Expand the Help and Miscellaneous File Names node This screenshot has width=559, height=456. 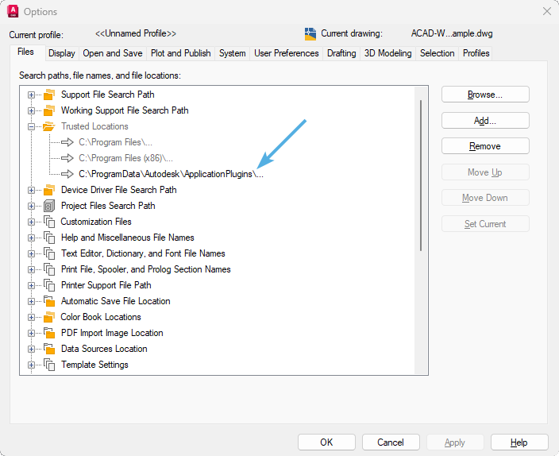coord(32,238)
